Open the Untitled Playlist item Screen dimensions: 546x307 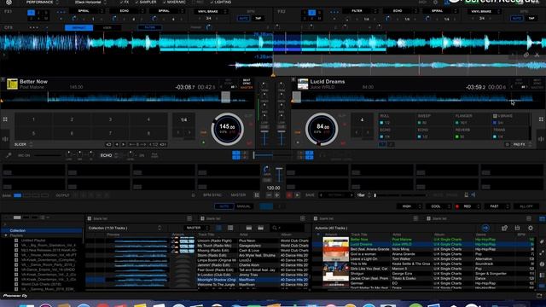coord(33,240)
